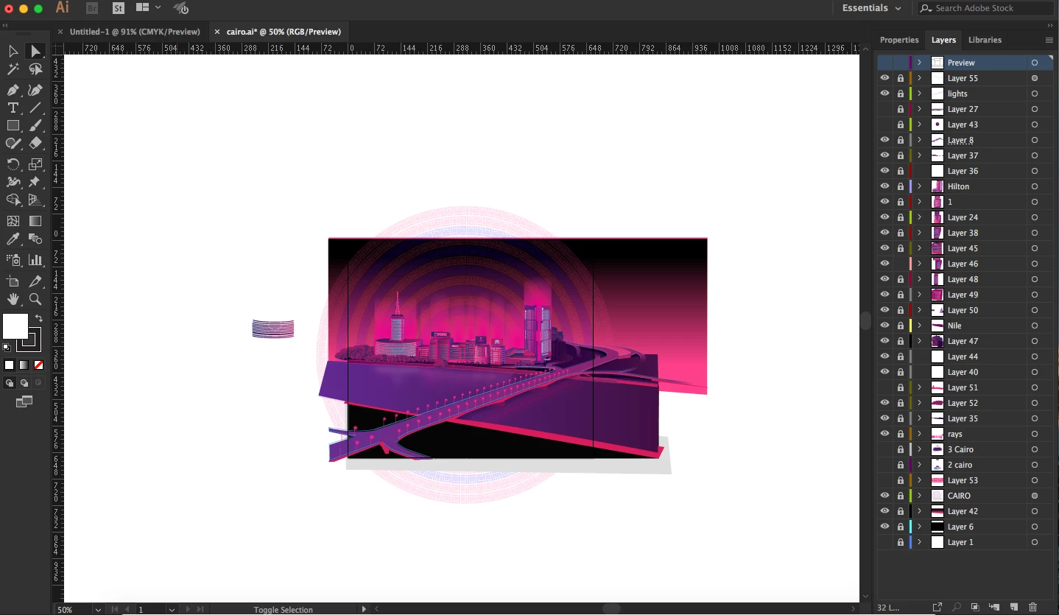Select the cairo.ai document tab

pyautogui.click(x=284, y=32)
